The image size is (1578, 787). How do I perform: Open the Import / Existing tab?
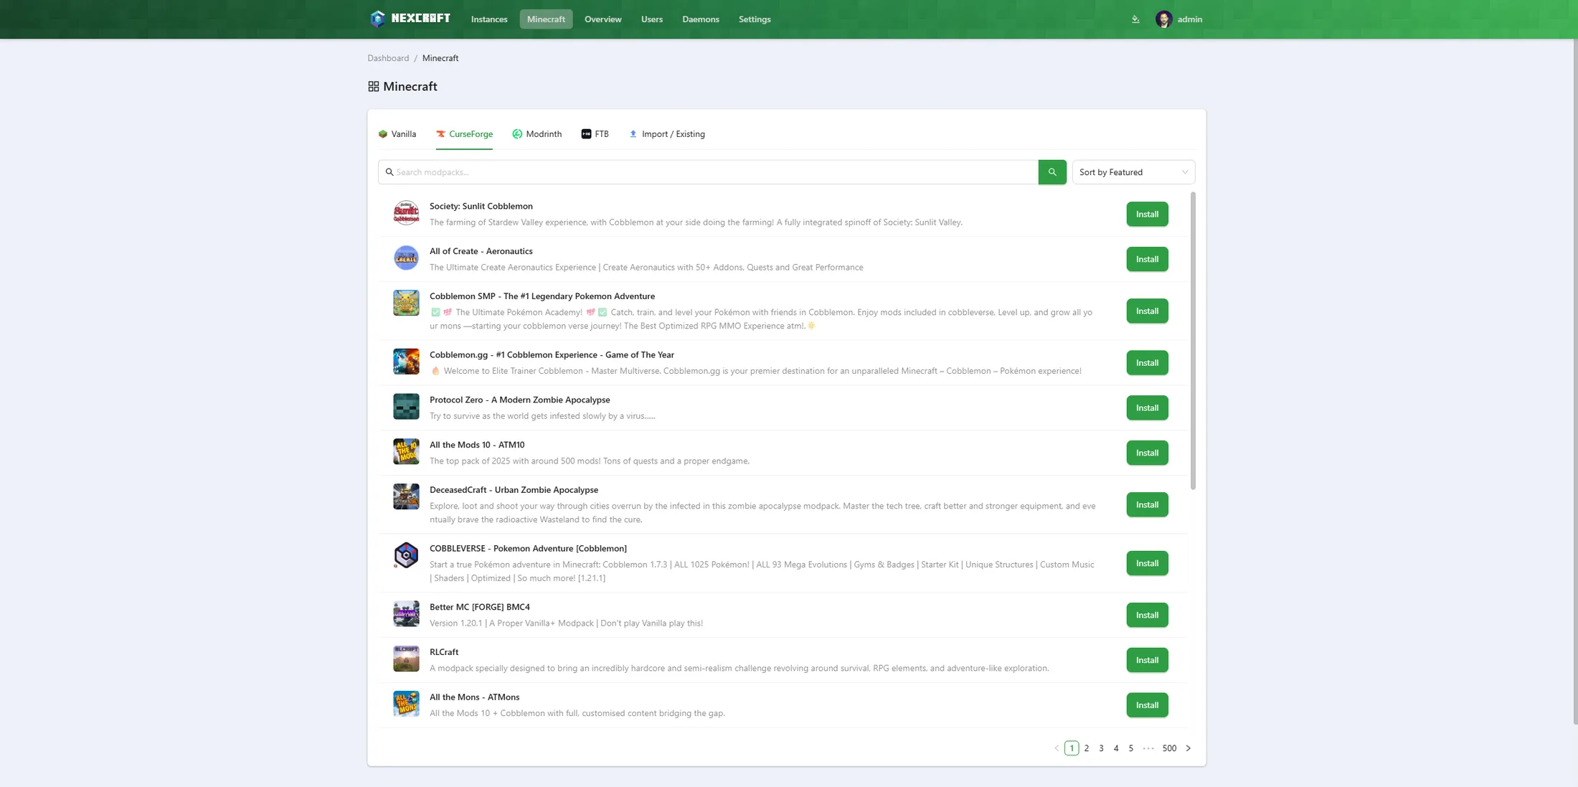[667, 134]
